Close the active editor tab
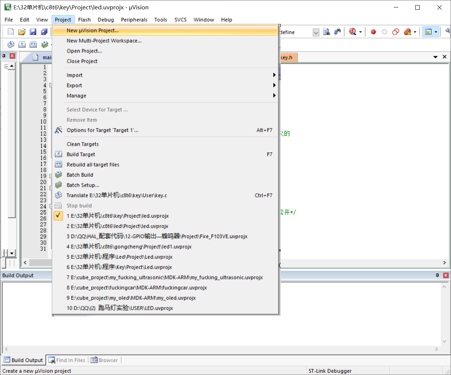The image size is (451, 375). [x=444, y=57]
